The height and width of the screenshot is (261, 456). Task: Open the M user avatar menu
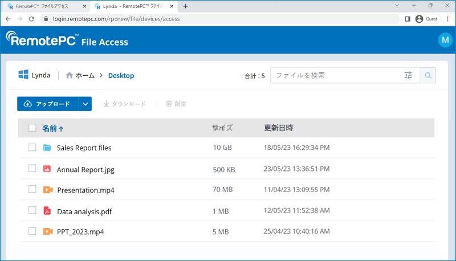445,40
